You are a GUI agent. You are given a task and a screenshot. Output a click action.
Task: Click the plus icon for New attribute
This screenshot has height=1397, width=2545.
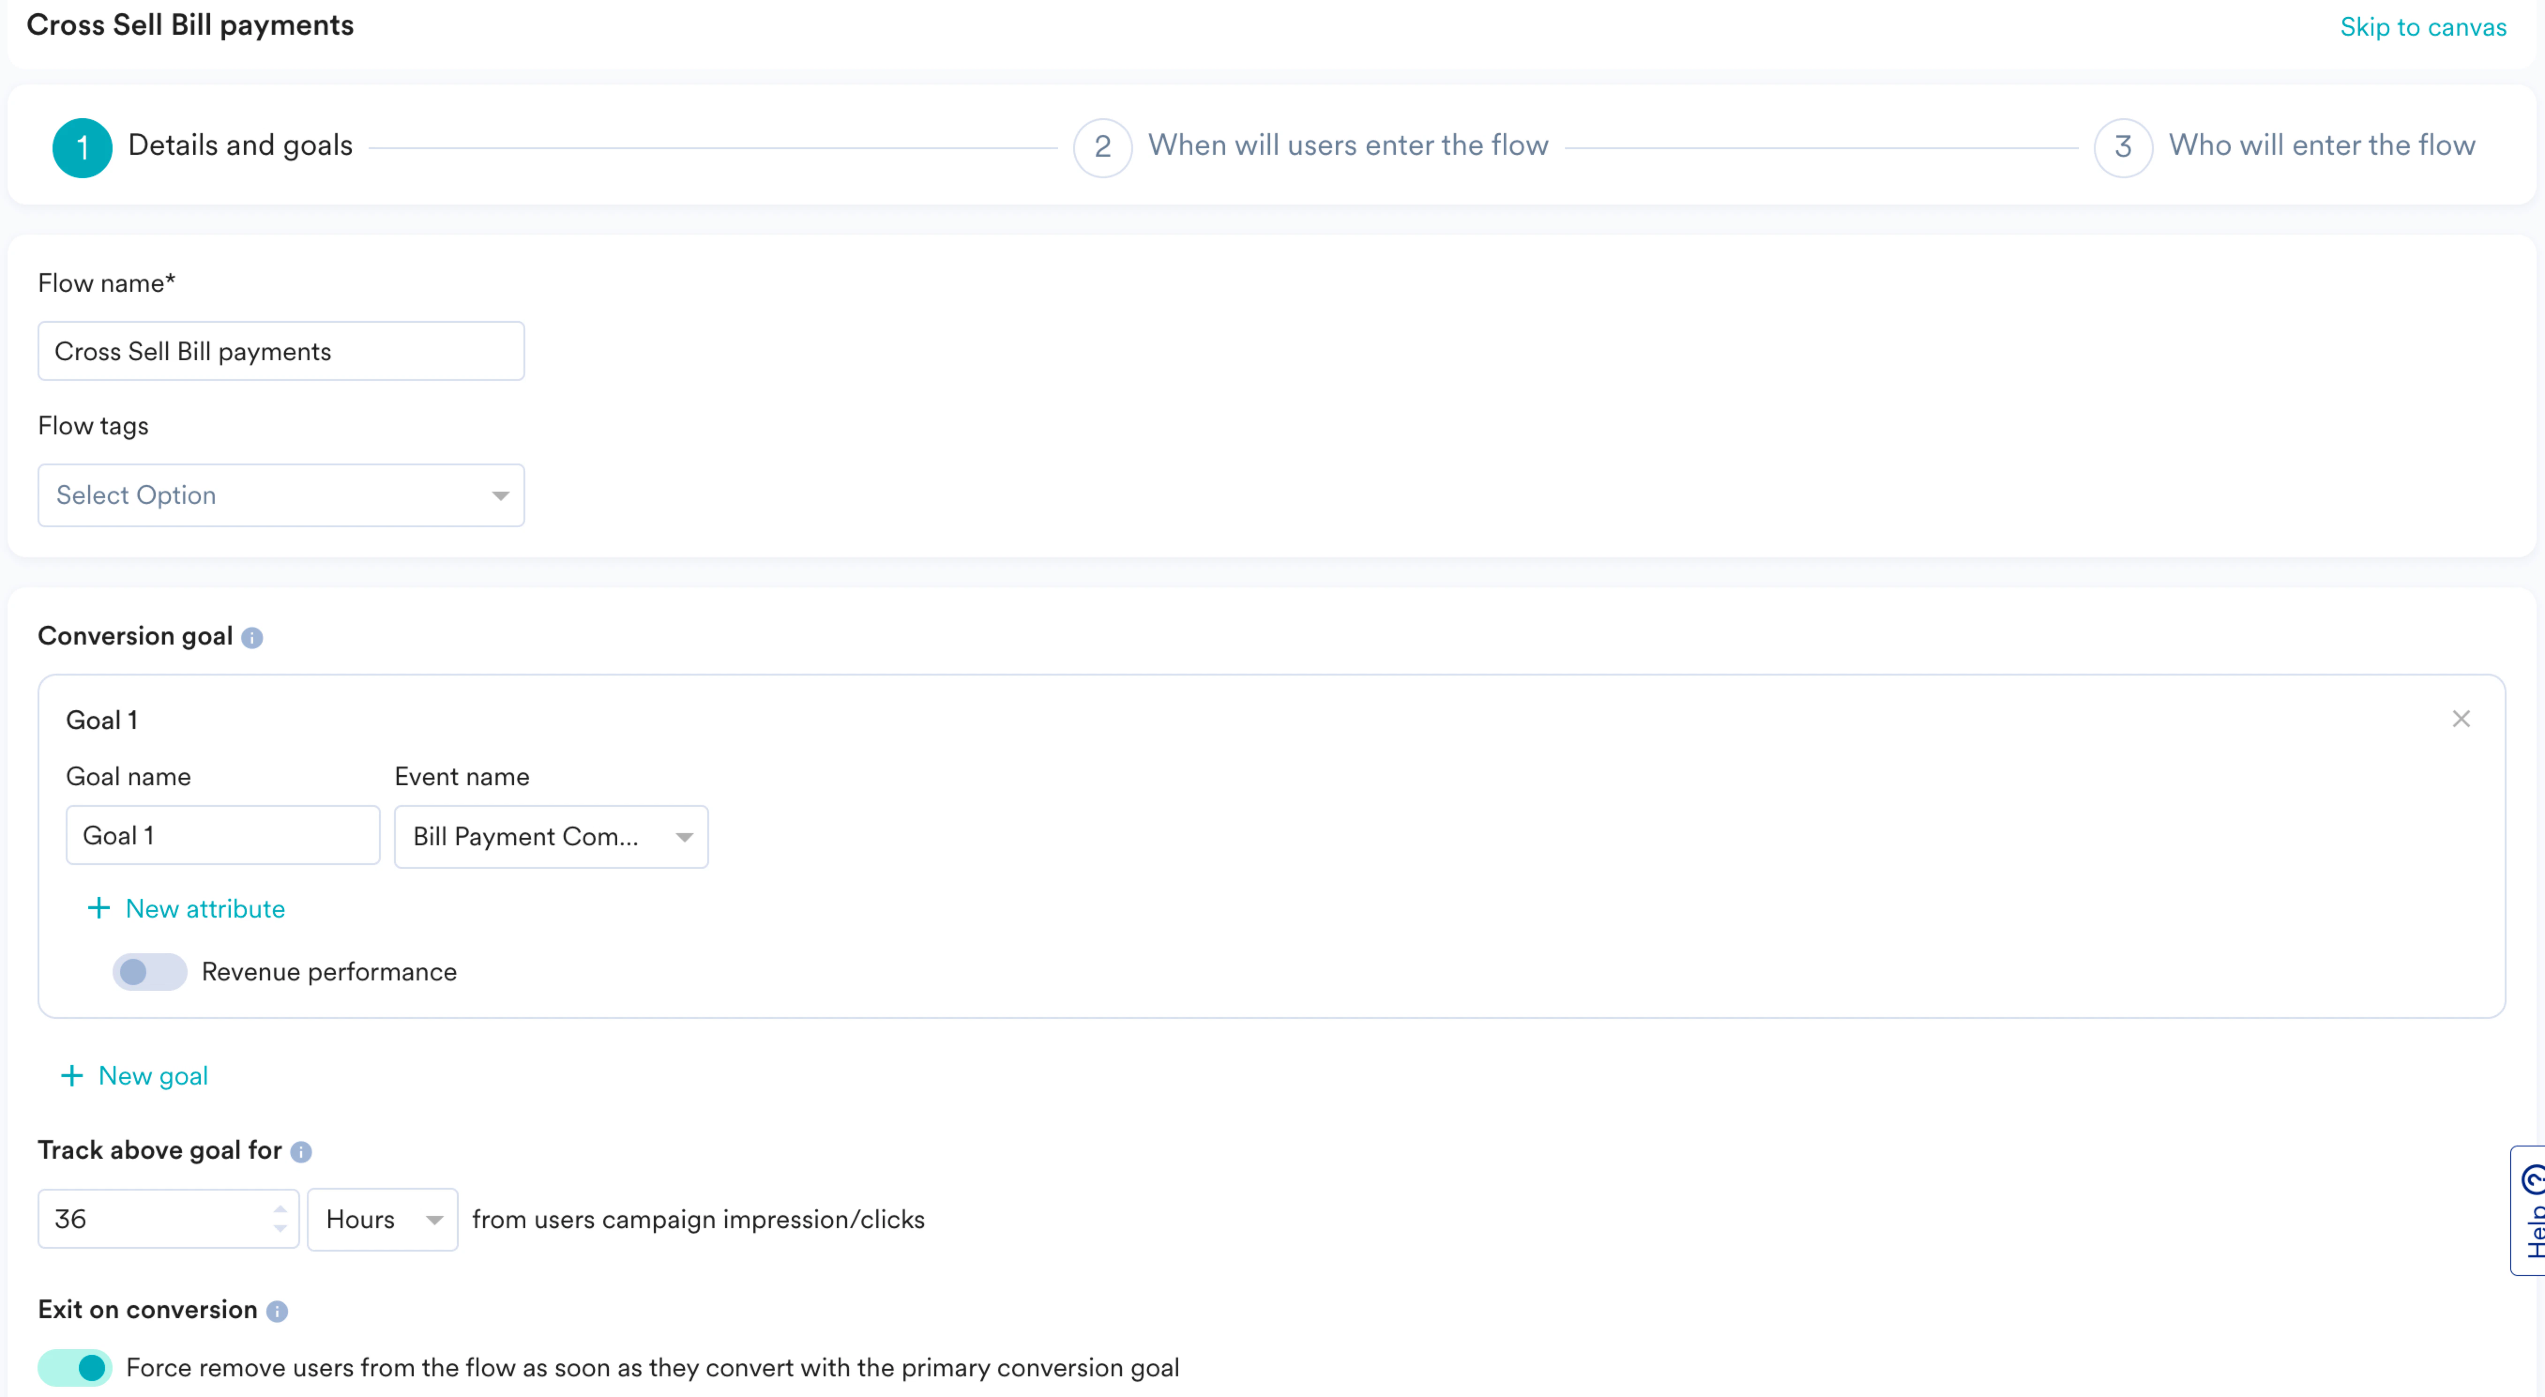pos(98,908)
